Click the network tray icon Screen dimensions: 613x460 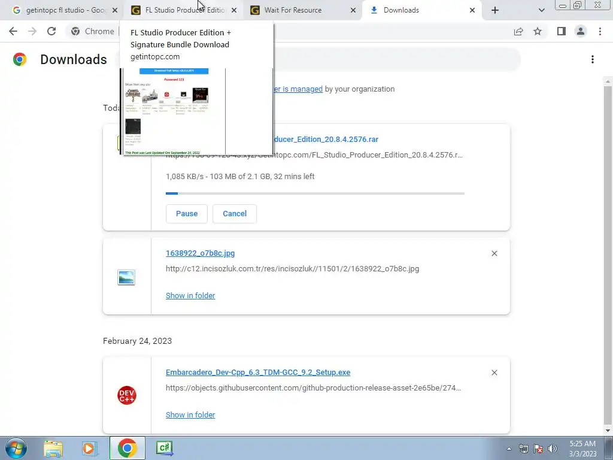coord(523,449)
